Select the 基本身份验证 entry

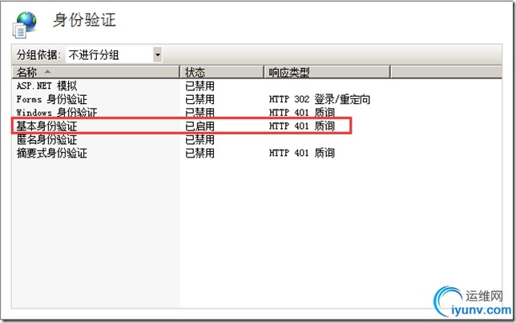point(46,126)
